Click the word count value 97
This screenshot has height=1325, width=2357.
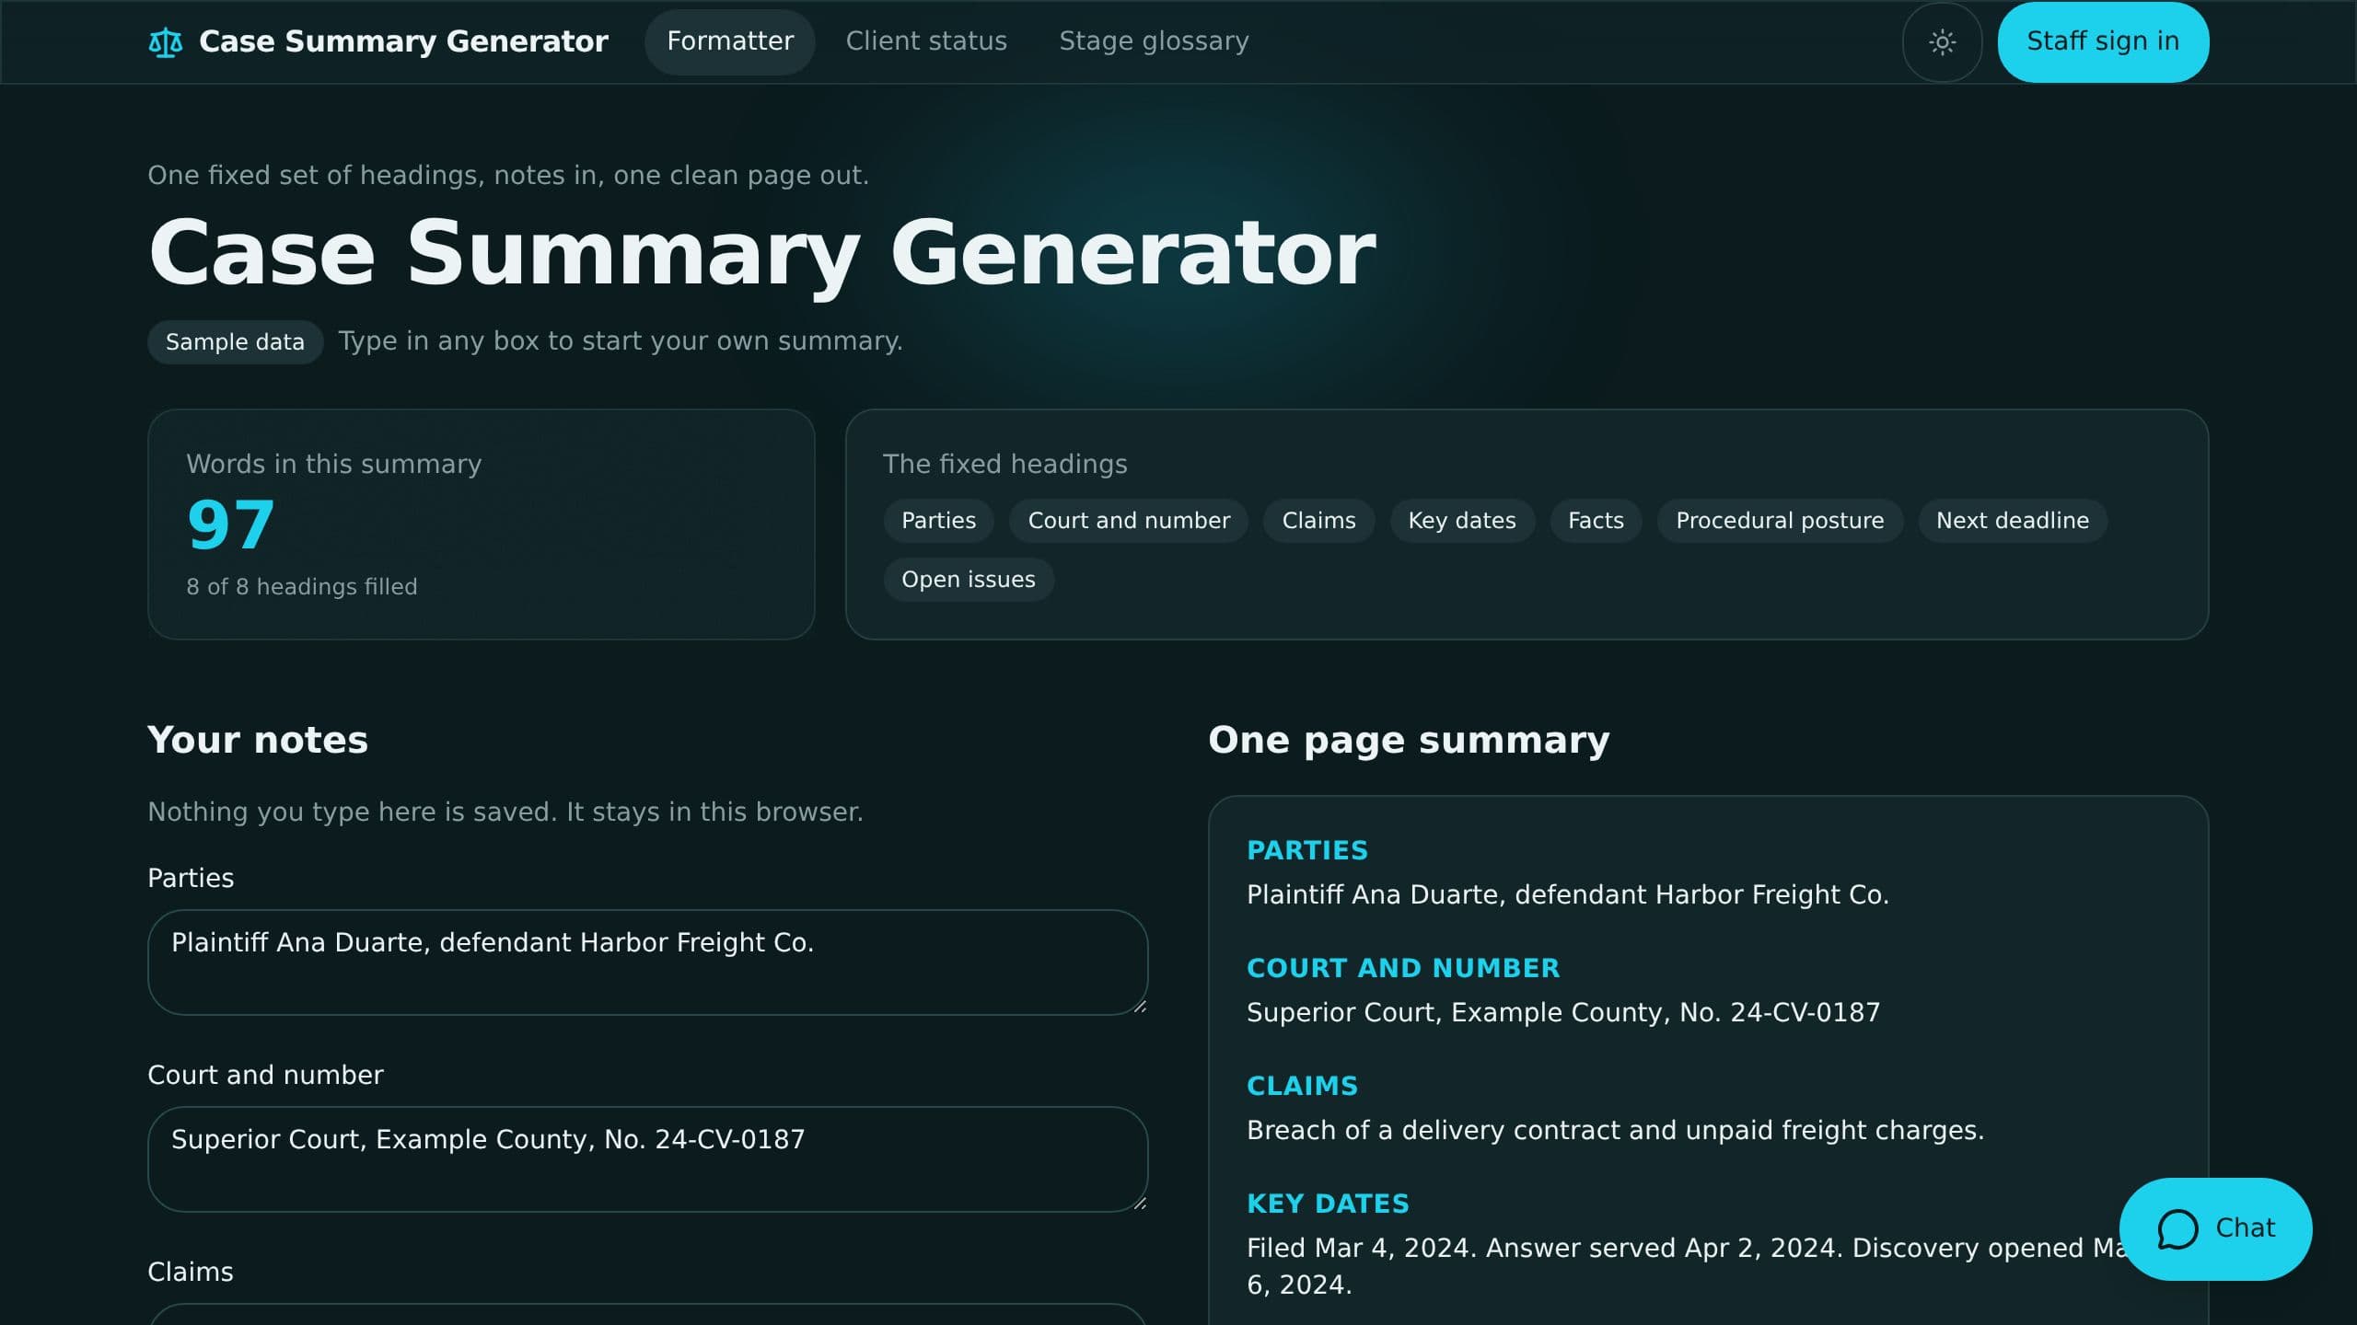pyautogui.click(x=230, y=525)
